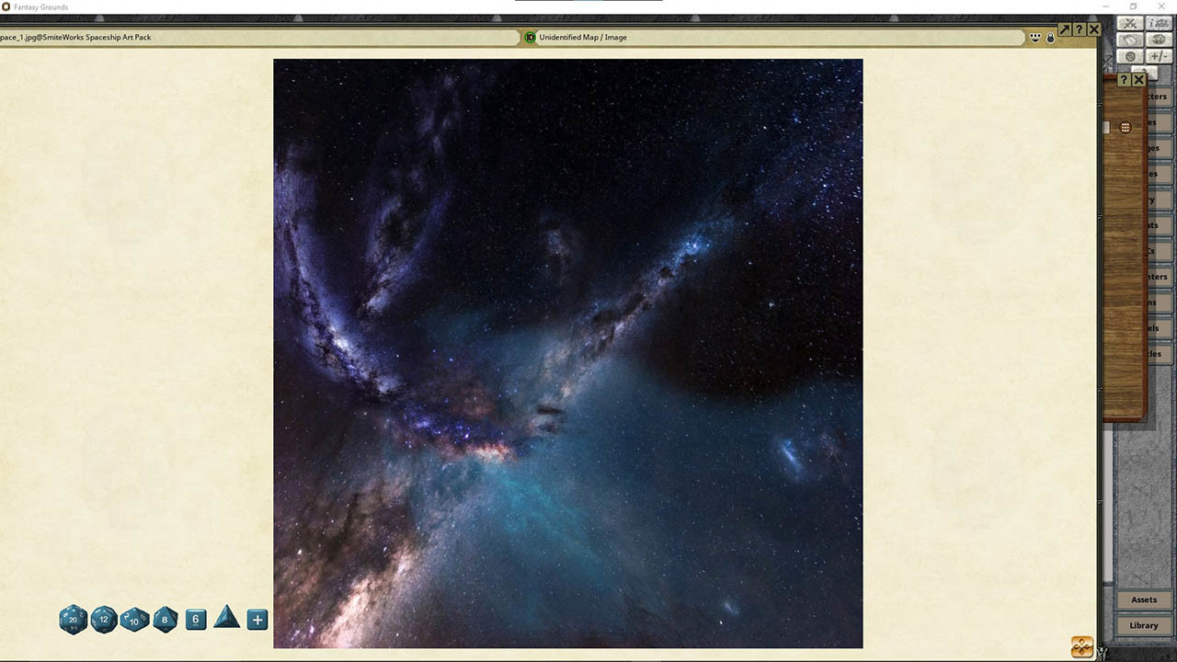Roll the d12 die icon
This screenshot has height=662, width=1177.
tap(104, 620)
